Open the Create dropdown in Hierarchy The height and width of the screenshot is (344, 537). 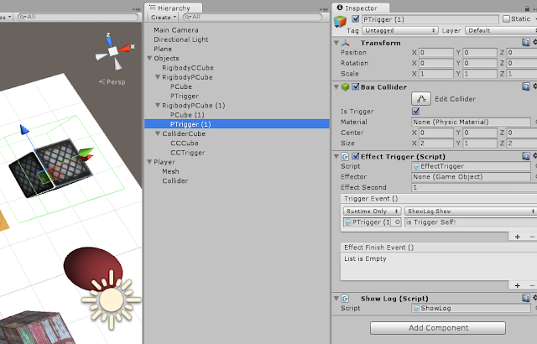(x=164, y=17)
